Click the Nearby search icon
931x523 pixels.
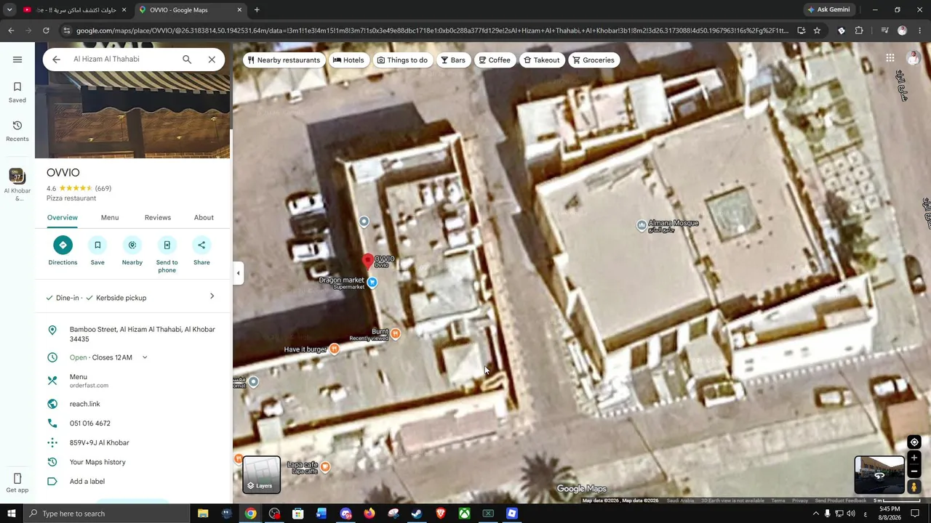point(132,246)
